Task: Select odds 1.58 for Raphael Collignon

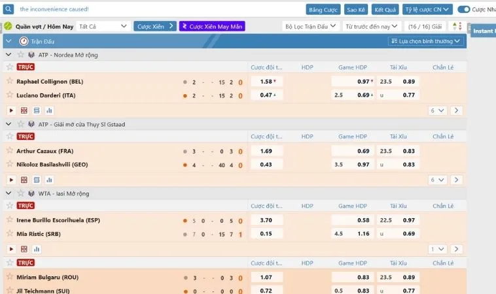Action: 267,82
